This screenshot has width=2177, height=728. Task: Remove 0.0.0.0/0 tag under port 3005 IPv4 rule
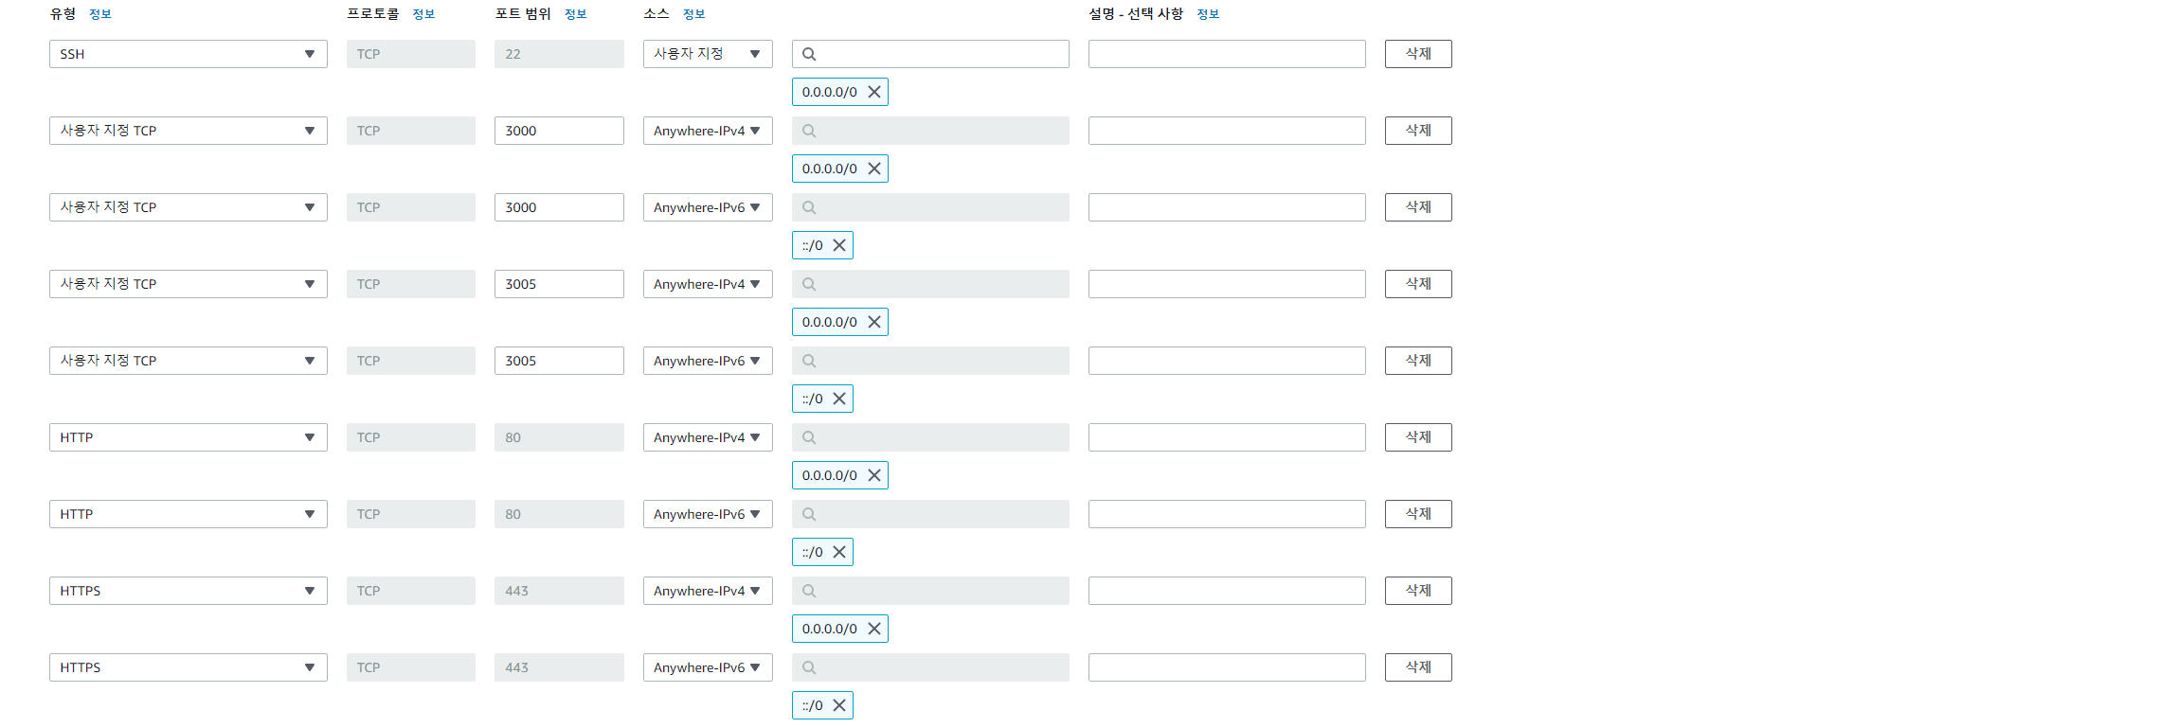[874, 322]
